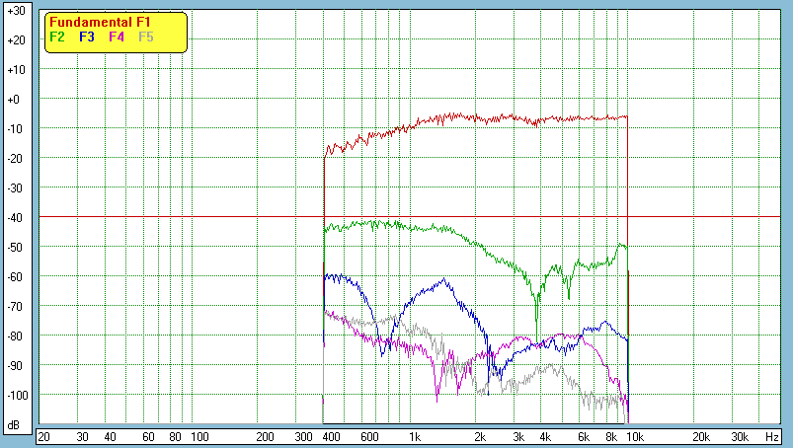Toggle the blue F3 legend entry
Screen dimensions: 793x448
pyautogui.click(x=87, y=37)
